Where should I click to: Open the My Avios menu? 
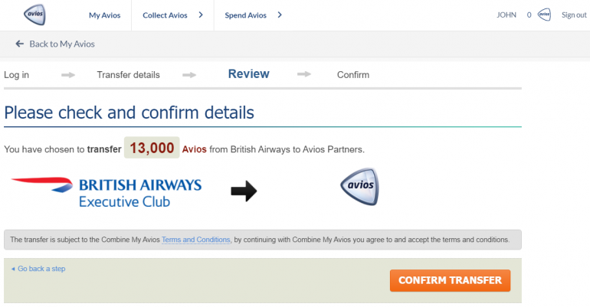(104, 15)
